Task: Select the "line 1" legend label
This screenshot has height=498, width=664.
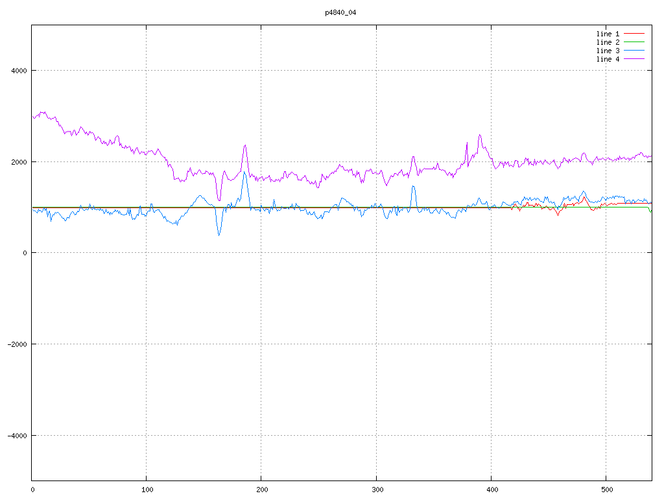Action: [x=608, y=33]
